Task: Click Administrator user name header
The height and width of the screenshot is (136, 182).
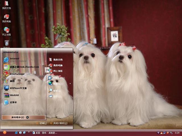Action: 11,52
